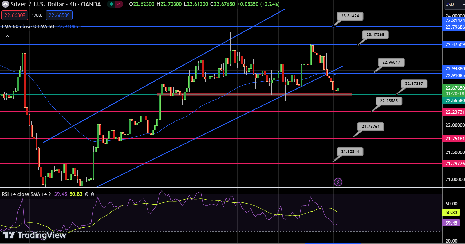Select the EMA 50 close indicator legend
465x244 pixels.
tap(28, 26)
